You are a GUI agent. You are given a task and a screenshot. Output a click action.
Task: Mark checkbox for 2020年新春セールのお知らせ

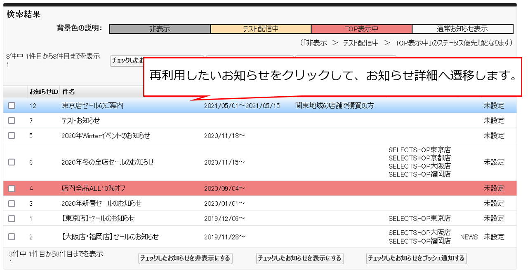pyautogui.click(x=12, y=203)
